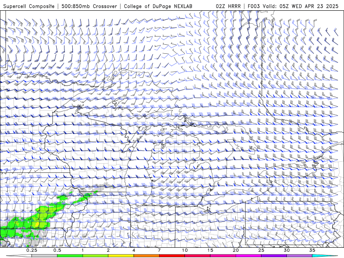
Task: Click the orange color bar segment
Action: 146,256
